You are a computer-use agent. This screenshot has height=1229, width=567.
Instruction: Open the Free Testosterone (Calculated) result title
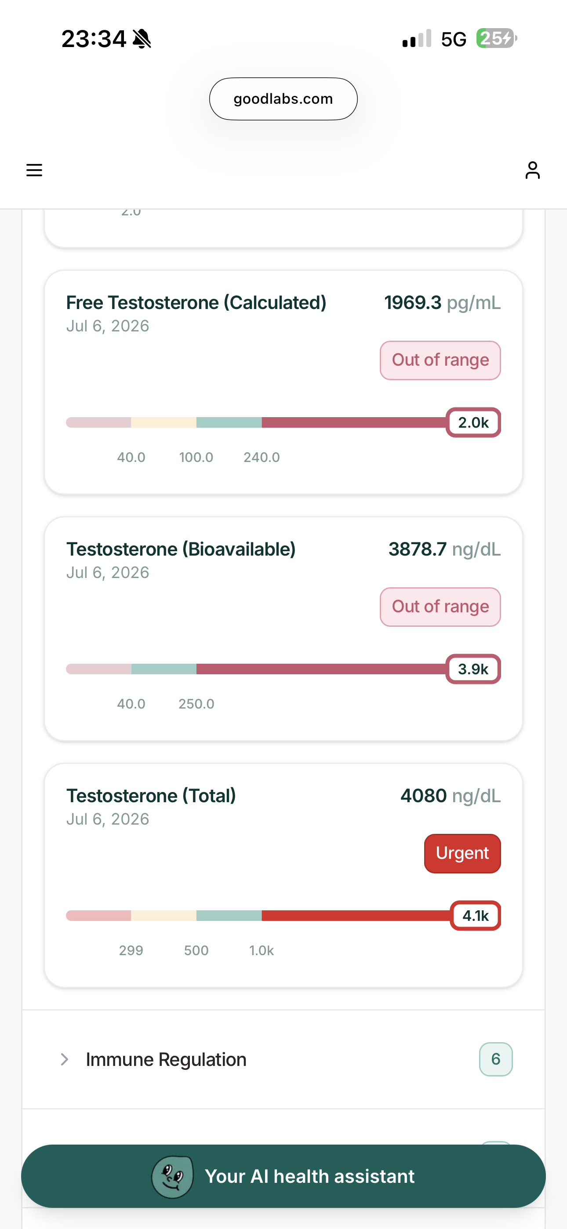coord(196,302)
